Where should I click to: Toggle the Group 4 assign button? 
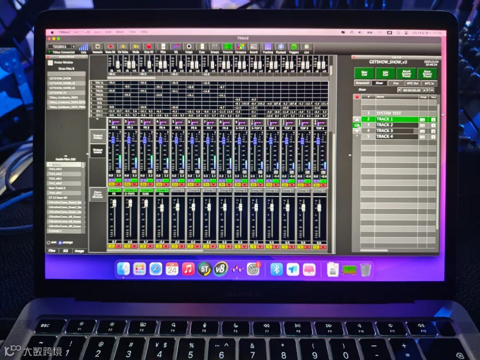coord(162,190)
